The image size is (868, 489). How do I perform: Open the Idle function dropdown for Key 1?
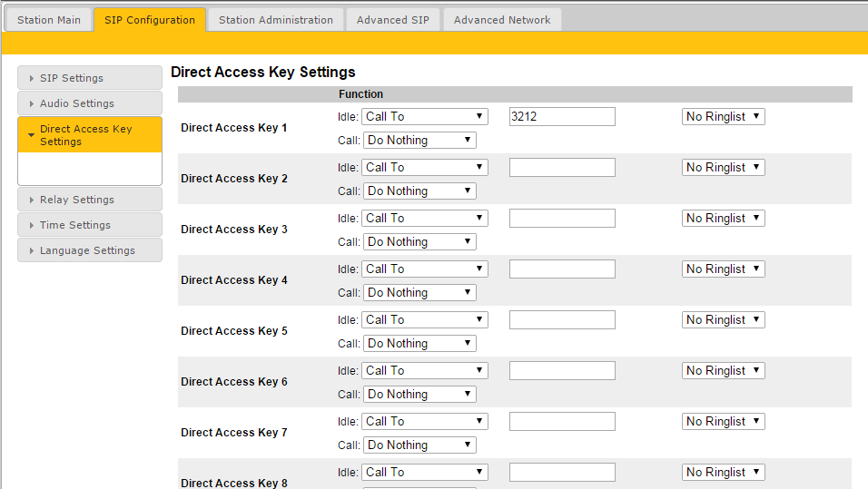[425, 116]
